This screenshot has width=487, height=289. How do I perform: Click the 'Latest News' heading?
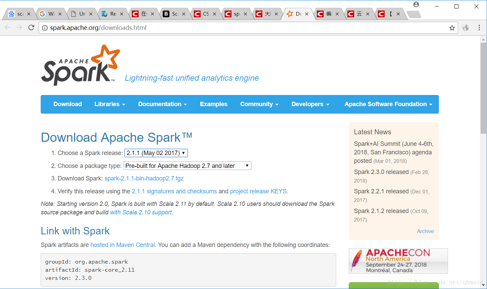pos(372,132)
